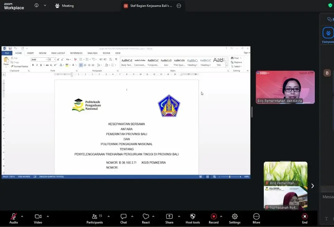This screenshot has width=334, height=227.
Task: Open the Zoom React menu
Action: [x=146, y=218]
